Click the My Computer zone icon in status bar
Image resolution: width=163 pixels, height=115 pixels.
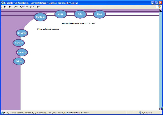[140, 113]
